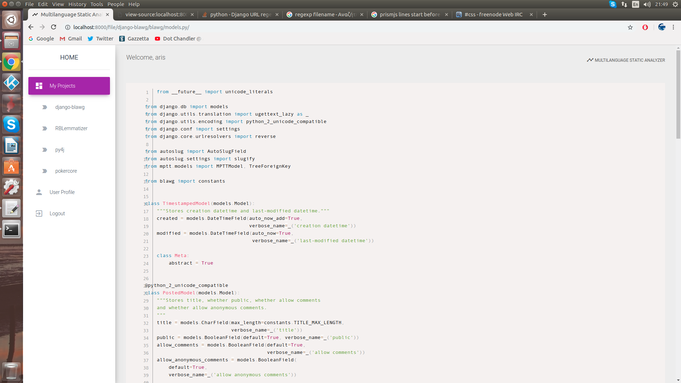Viewport: 681px width, 383px height.
Task: Open LibreOffice Writer from the dock
Action: (11, 145)
